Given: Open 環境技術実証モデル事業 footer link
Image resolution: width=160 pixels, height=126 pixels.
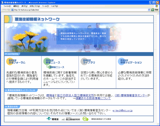Looking at the screenshot, I should click(101, 119).
